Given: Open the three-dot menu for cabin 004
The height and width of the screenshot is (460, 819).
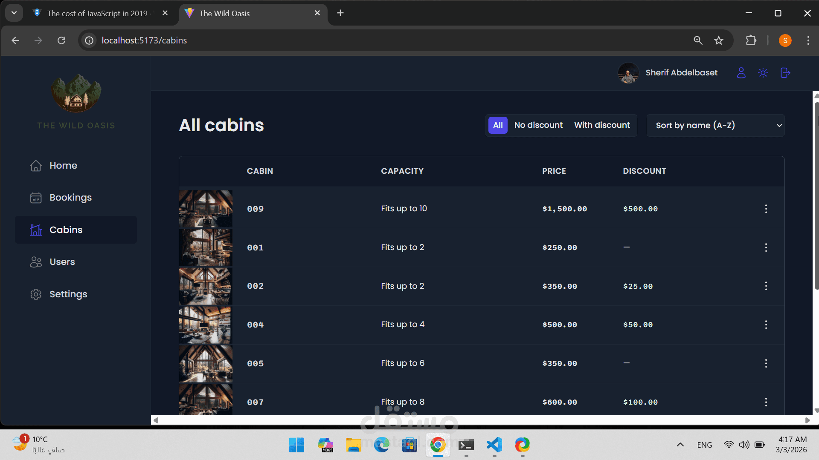Looking at the screenshot, I should point(766,325).
